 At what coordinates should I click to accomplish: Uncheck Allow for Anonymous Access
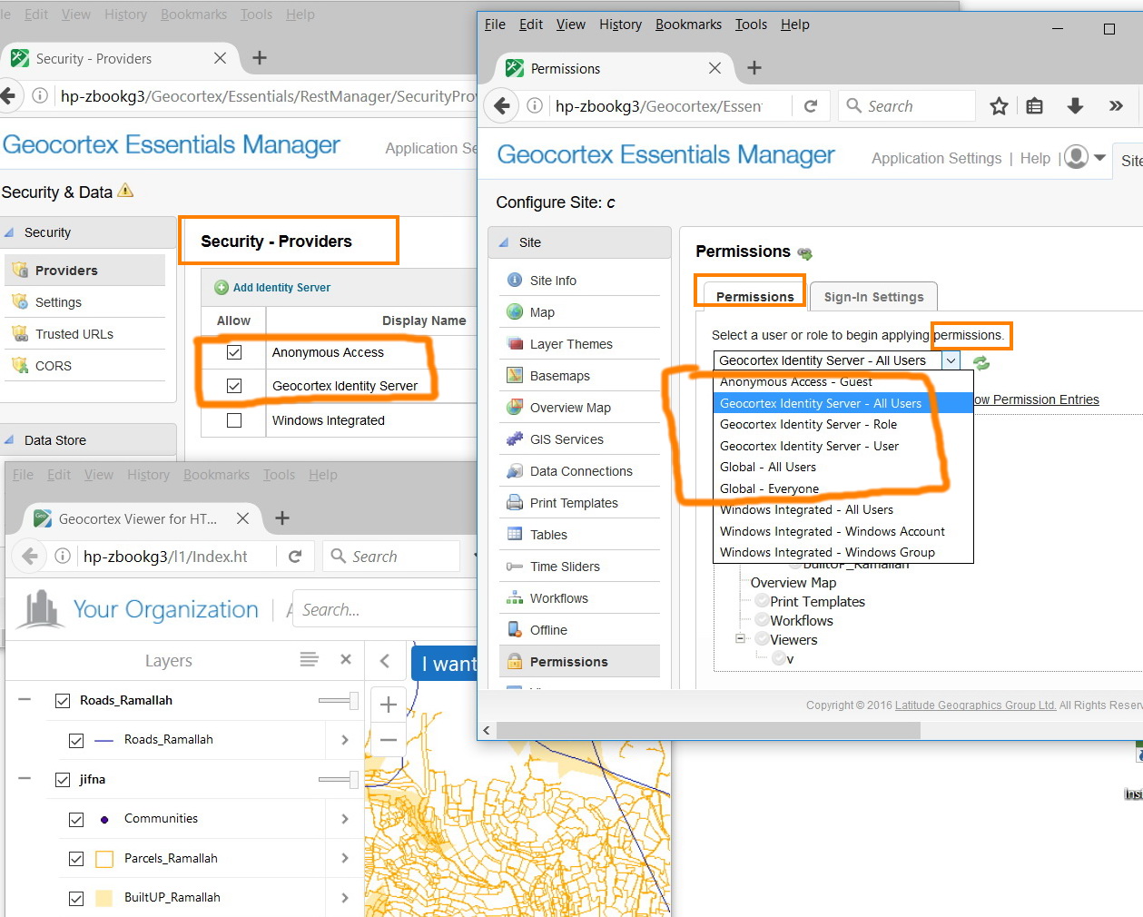[234, 352]
